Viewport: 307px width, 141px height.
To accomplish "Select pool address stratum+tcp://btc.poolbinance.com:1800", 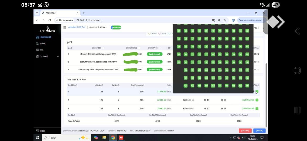I will pyautogui.click(x=98, y=62).
